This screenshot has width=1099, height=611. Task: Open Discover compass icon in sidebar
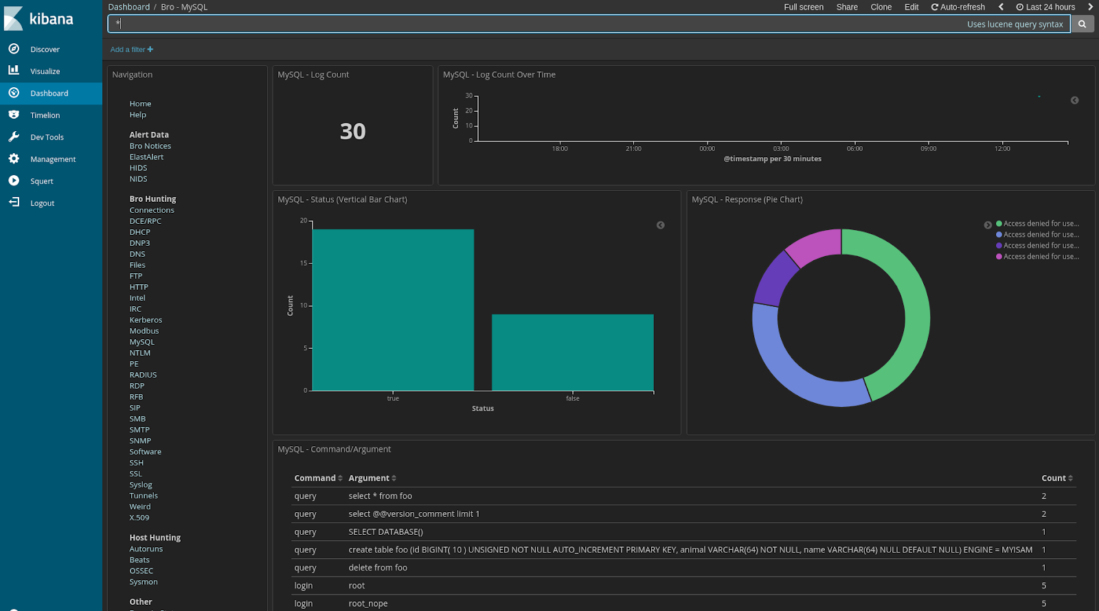point(14,49)
